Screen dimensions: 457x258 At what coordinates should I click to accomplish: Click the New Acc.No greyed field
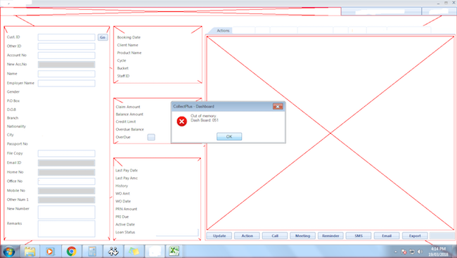[67, 65]
